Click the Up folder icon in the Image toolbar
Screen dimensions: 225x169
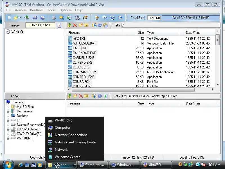pyautogui.click(x=69, y=25)
